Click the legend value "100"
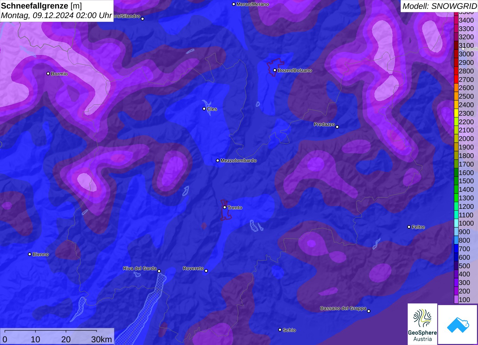The height and width of the screenshot is (345, 478). click(464, 300)
